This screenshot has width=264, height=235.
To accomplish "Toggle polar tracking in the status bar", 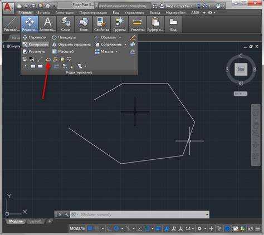I will [x=116, y=228].
